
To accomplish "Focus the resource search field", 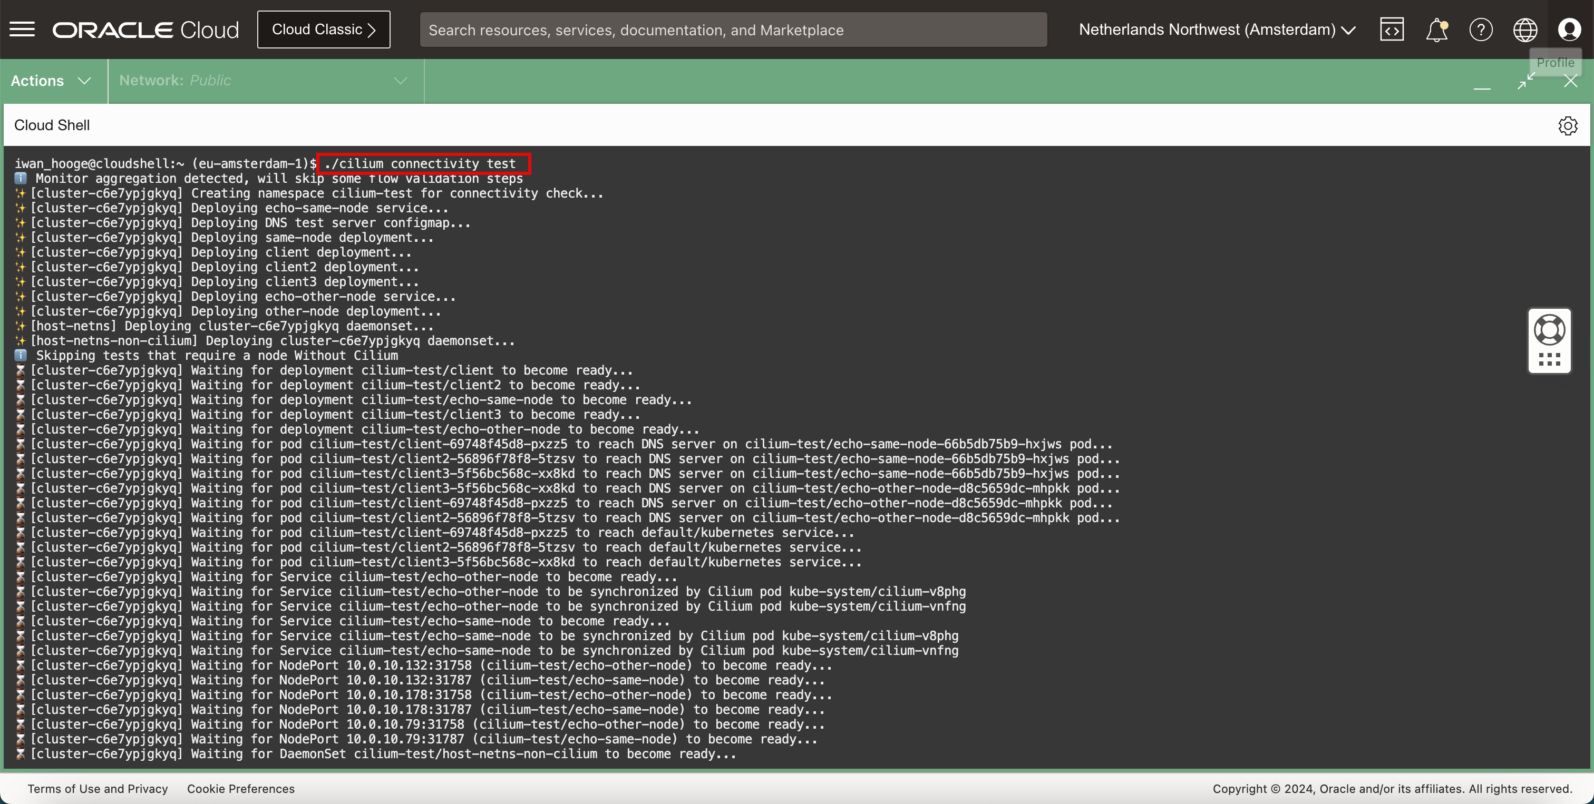I will point(733,30).
